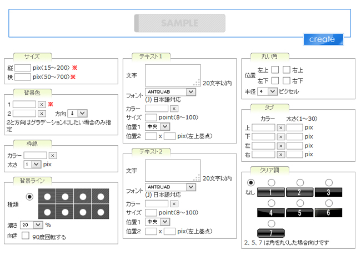Click the create button
This screenshot has height=266, width=361.
323,39
